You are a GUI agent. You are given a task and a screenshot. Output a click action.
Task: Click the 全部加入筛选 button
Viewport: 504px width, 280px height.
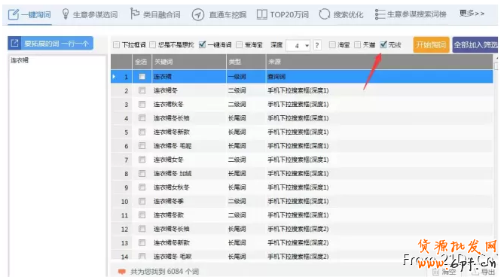pos(475,44)
